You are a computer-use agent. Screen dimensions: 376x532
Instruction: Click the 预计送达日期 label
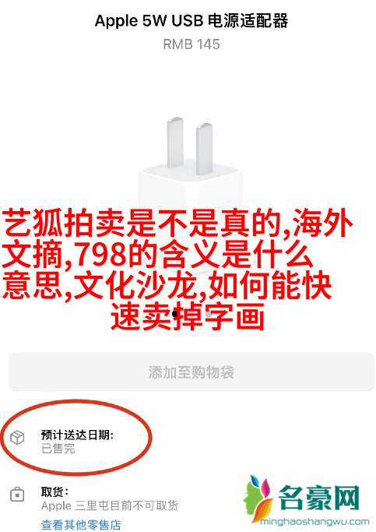click(x=77, y=435)
